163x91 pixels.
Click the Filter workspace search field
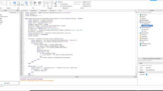(150, 12)
